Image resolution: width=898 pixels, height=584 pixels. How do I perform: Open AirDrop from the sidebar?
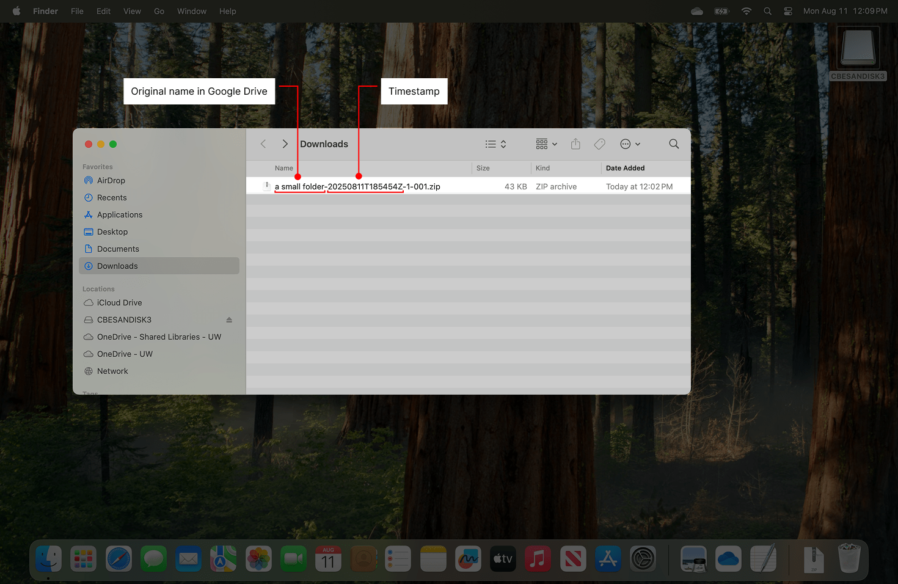click(x=111, y=180)
